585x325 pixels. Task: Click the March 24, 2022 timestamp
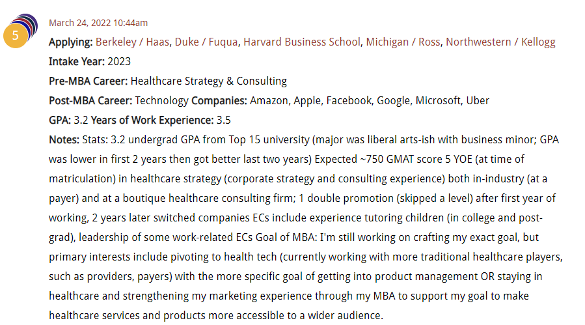click(x=98, y=23)
